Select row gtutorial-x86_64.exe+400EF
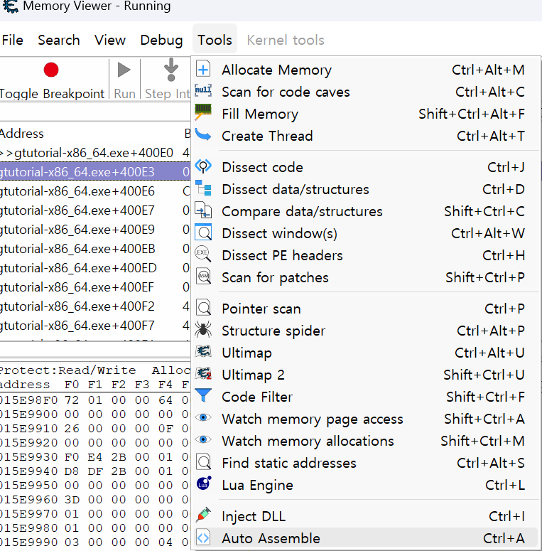Viewport: 542px width, 551px height. pos(94,287)
